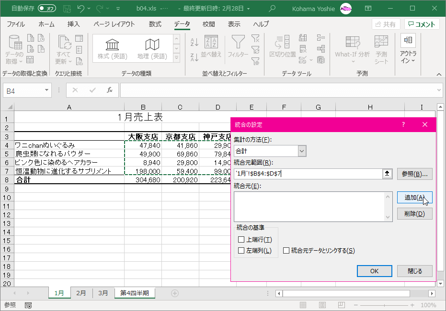446x311 pixels.
Task: Open the 集計の方法 dropdown list
Action: coord(302,151)
